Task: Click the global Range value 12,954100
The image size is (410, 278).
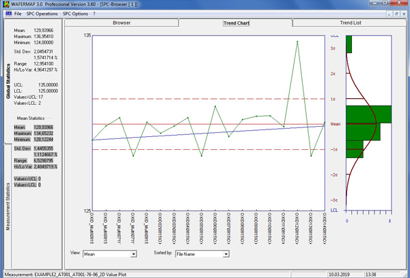Action: point(44,63)
